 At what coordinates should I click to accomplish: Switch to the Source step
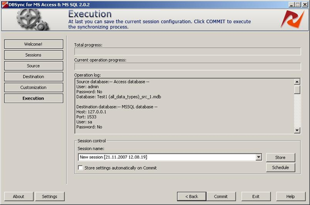[34, 66]
